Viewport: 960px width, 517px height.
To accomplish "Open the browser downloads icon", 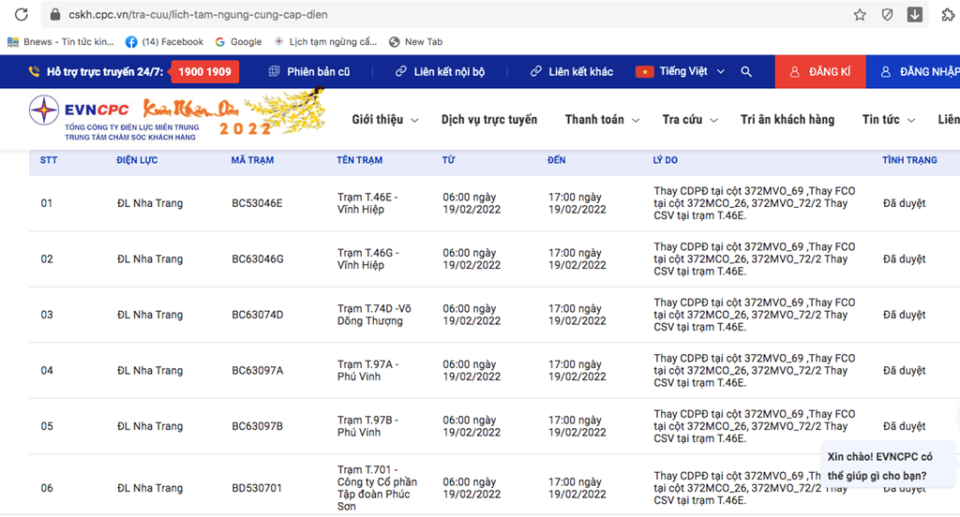I will 914,15.
